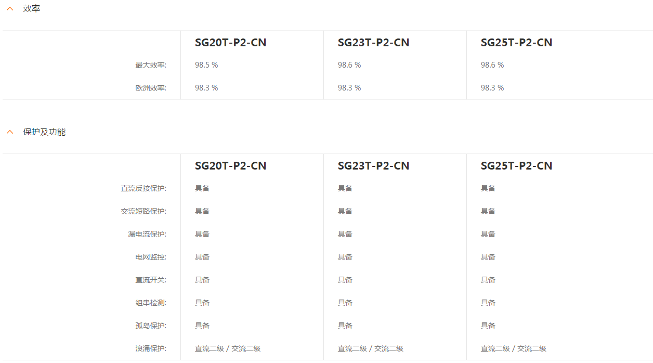Select SG23T-P2-CN header in 效率 table
The image size is (653, 363).
click(374, 43)
